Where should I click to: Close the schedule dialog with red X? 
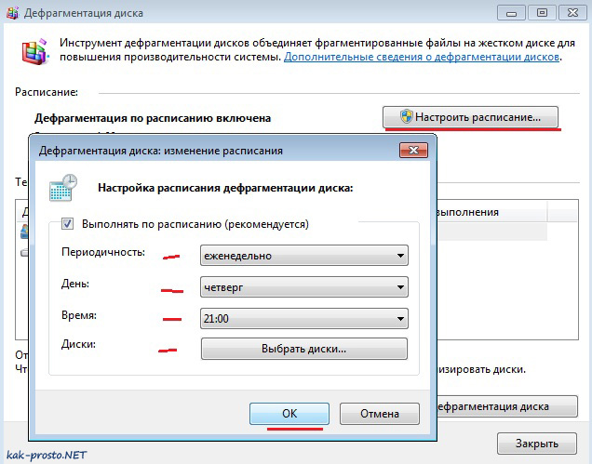(x=413, y=150)
